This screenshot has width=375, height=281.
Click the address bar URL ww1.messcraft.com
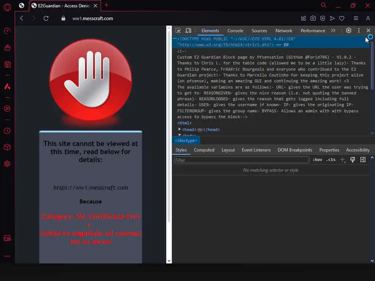tap(93, 18)
